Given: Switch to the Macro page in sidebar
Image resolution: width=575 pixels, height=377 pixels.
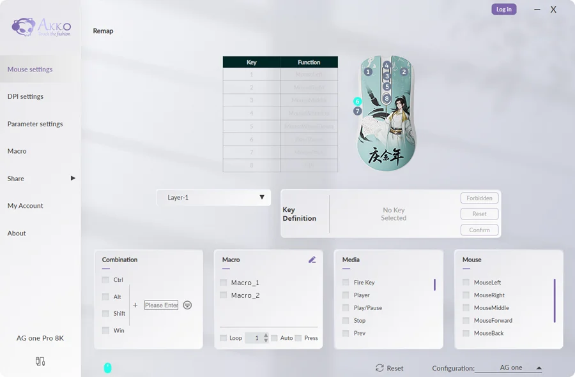Looking at the screenshot, I should coord(17,151).
